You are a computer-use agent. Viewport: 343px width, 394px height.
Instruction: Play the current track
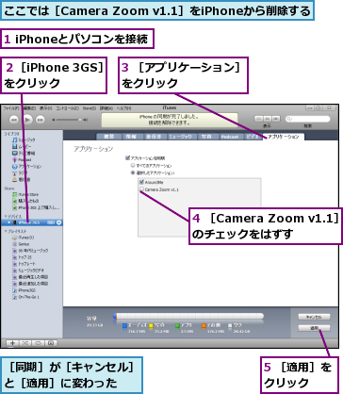pyautogui.click(x=27, y=120)
